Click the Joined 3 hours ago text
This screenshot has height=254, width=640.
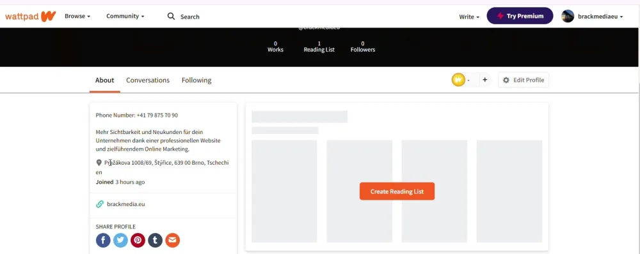coord(120,182)
